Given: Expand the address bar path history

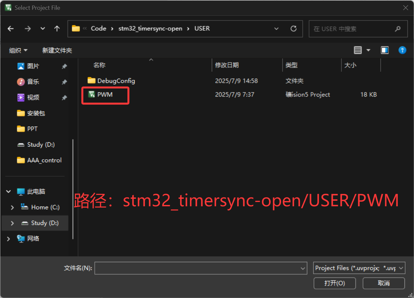Looking at the screenshot, I should [x=276, y=29].
